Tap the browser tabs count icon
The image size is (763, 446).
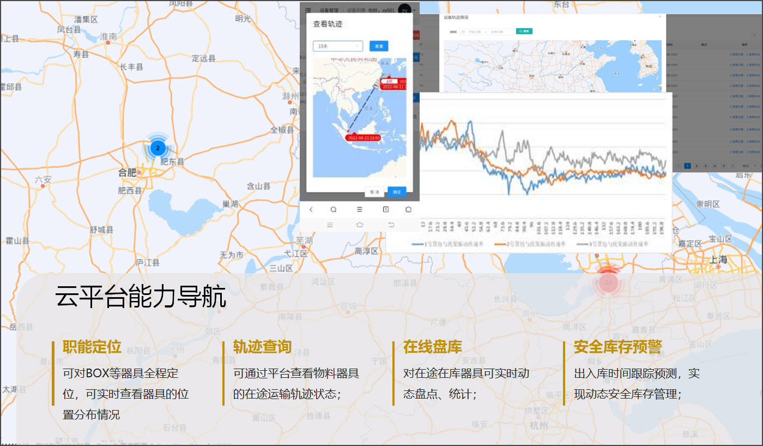tap(385, 209)
